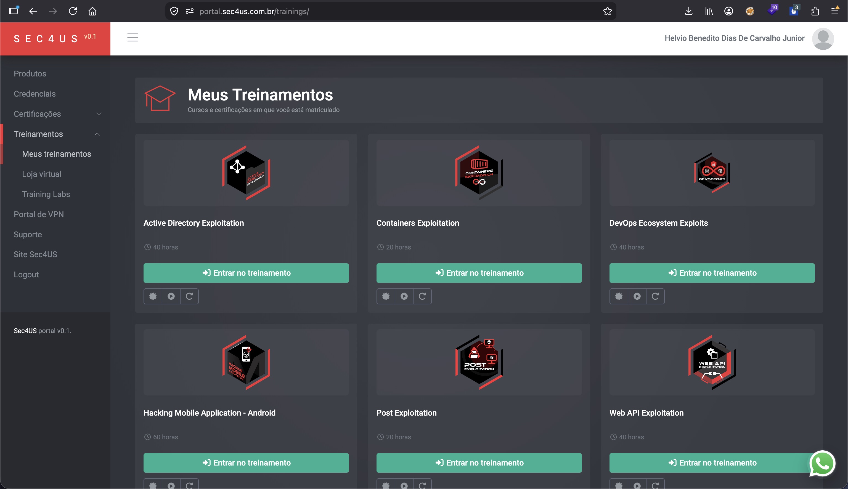Open Portal de VPN in sidebar
848x489 pixels.
pos(39,214)
